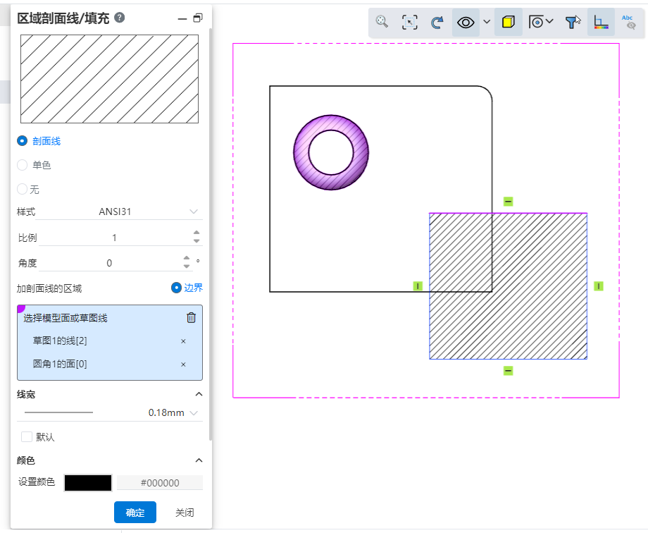Select the zoom to window selection tool
This screenshot has height=533, width=648.
(x=409, y=22)
